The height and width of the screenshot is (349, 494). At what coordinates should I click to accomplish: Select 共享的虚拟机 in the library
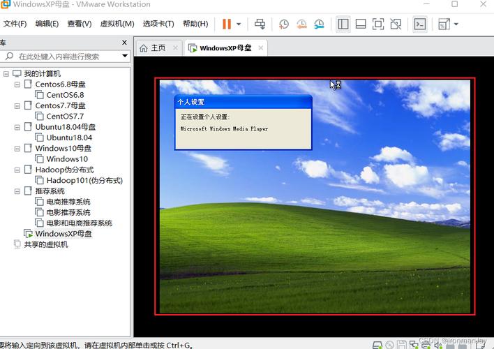[x=46, y=244]
